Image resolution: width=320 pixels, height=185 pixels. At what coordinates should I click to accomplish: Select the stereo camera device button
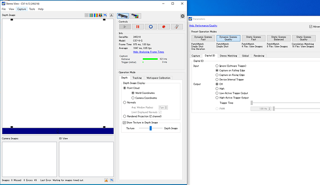click(123, 16)
